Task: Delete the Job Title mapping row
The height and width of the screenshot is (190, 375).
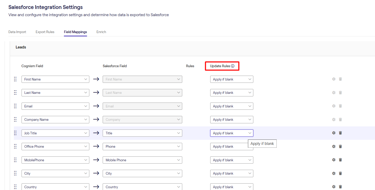Action: [x=340, y=133]
